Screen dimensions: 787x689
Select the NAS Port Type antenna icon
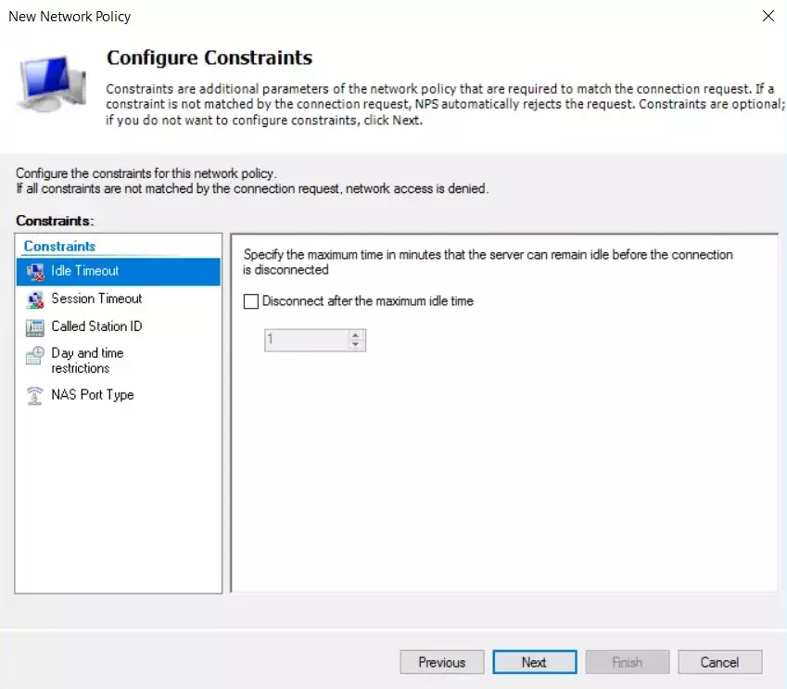click(33, 394)
